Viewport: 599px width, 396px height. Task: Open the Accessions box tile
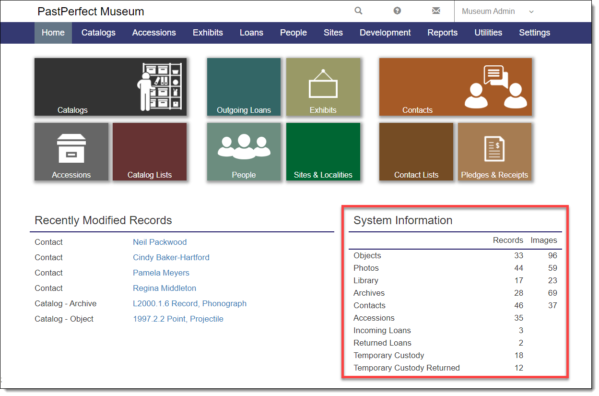tap(71, 152)
